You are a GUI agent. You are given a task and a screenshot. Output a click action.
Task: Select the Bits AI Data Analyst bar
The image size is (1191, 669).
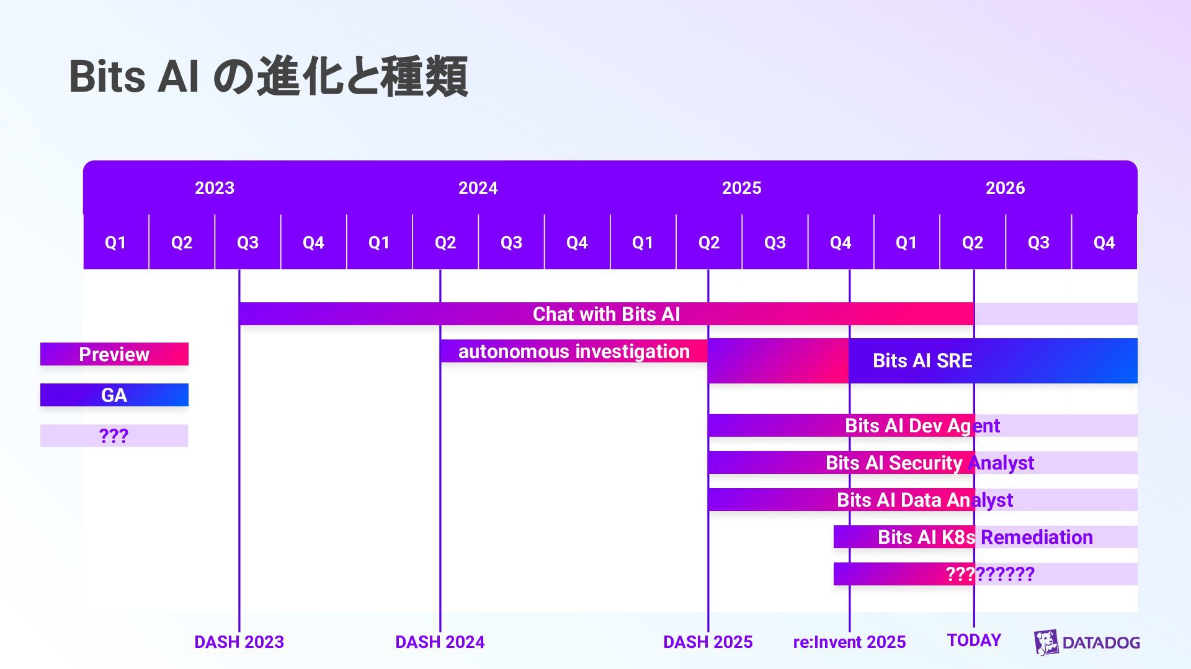click(924, 500)
